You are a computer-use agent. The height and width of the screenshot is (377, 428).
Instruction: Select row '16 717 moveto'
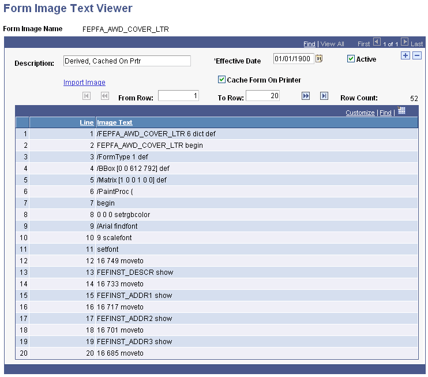click(x=217, y=307)
